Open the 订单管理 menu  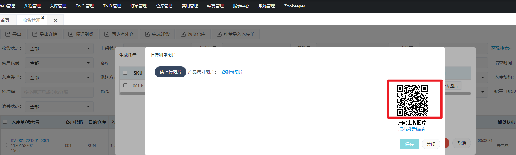pos(139,6)
